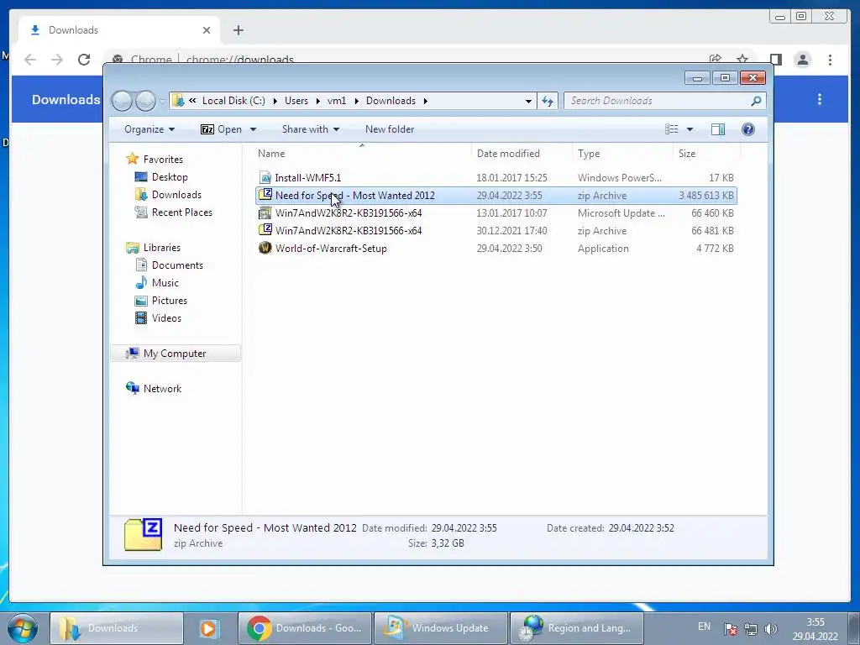
Task: Click the change view icon
Action: coord(671,129)
